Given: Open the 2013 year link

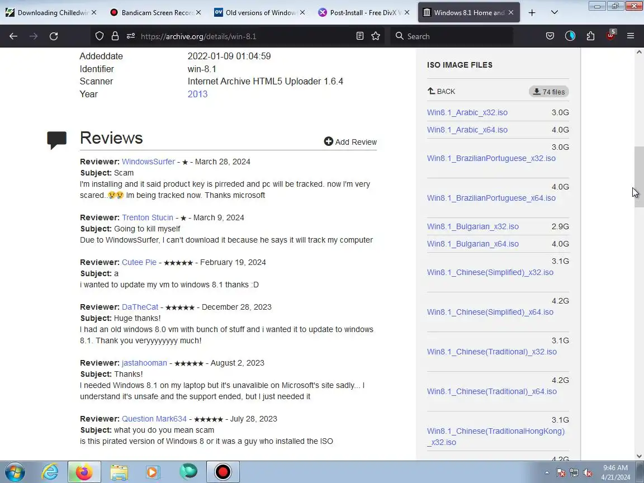Looking at the screenshot, I should coord(197,94).
